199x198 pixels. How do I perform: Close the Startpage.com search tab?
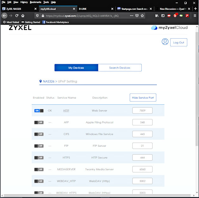(151, 9)
